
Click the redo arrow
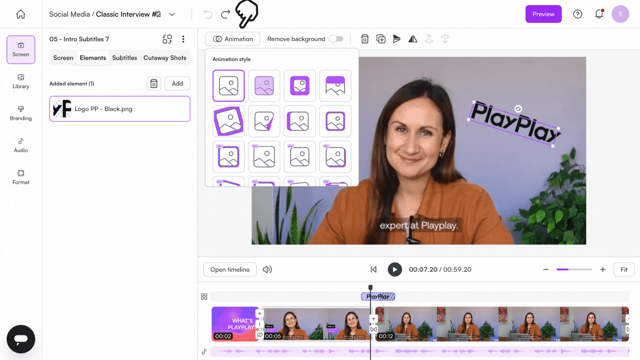226,14
